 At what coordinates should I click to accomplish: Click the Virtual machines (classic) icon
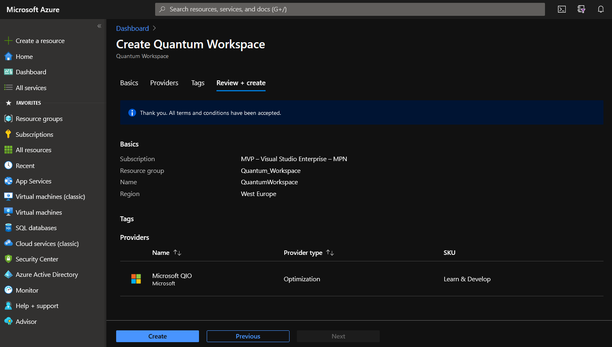click(8, 196)
